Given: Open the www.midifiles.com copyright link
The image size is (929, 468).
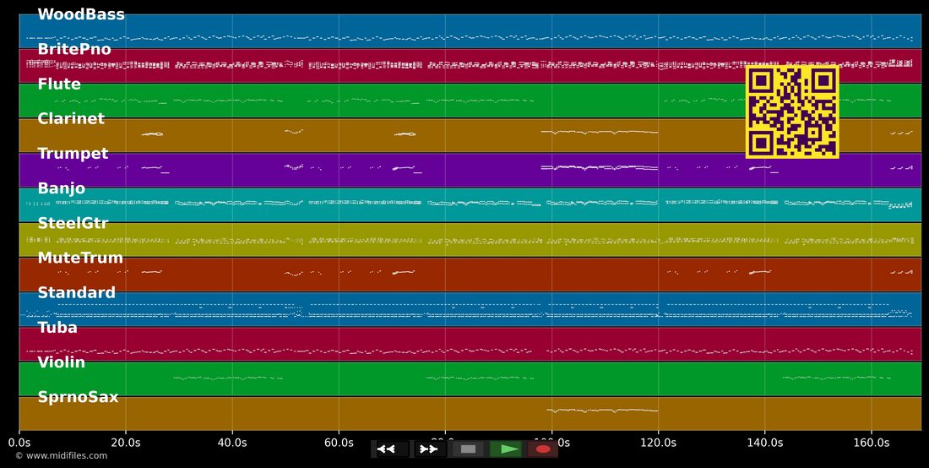Looking at the screenshot, I should (x=61, y=455).
